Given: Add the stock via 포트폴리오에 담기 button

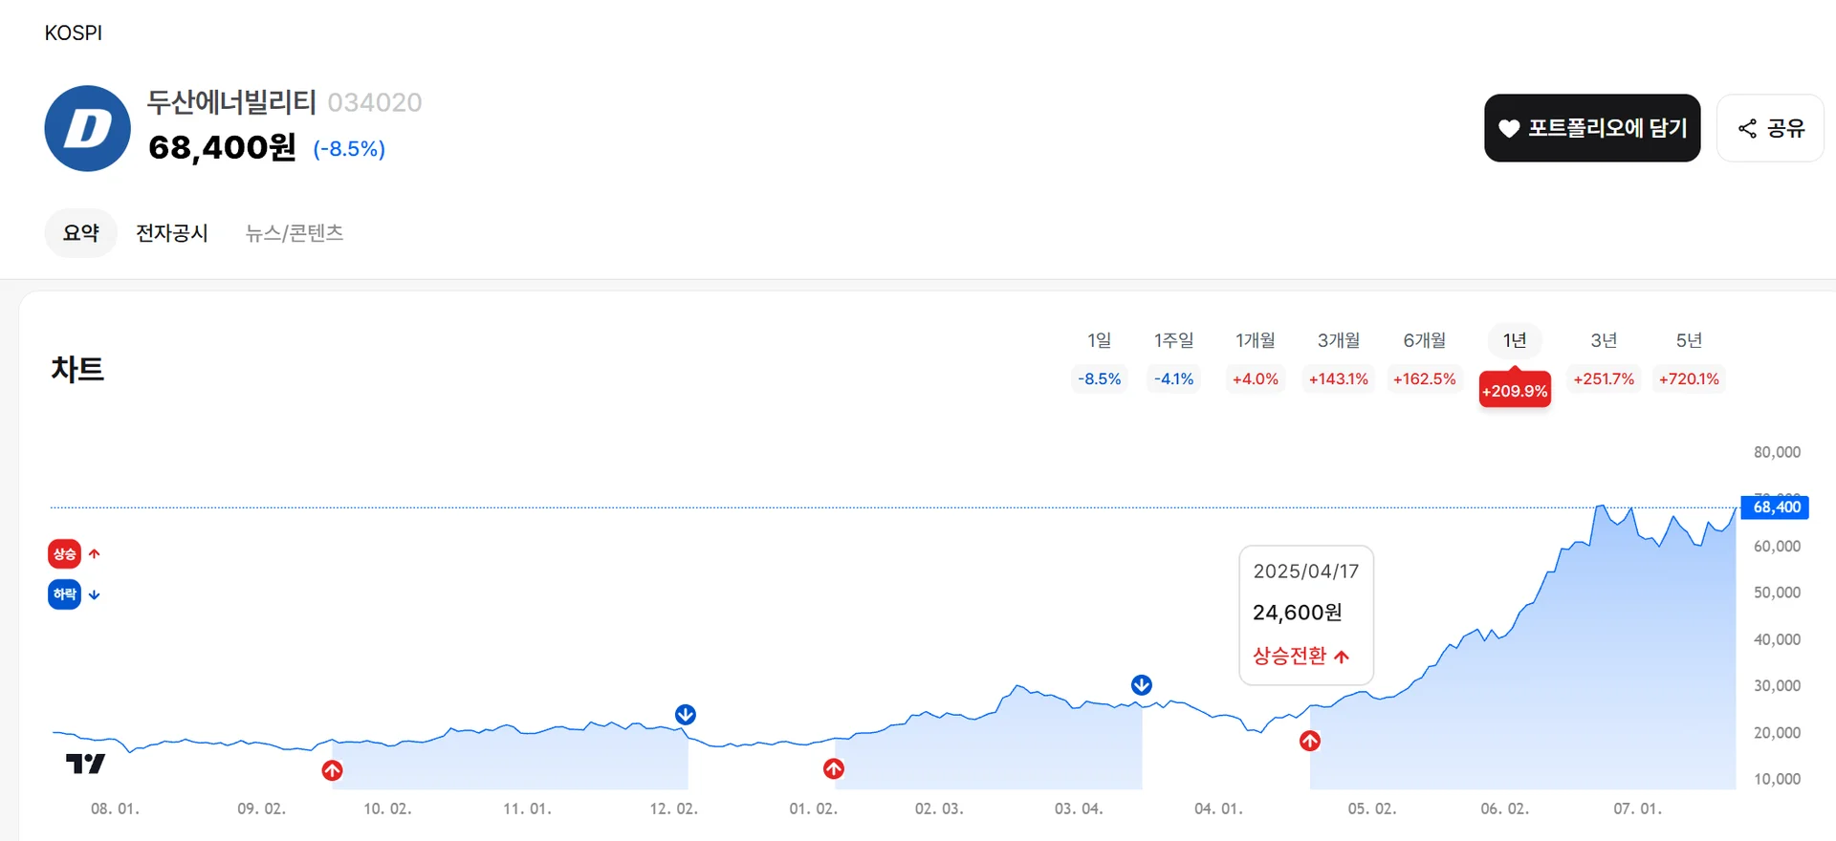Looking at the screenshot, I should [x=1591, y=128].
